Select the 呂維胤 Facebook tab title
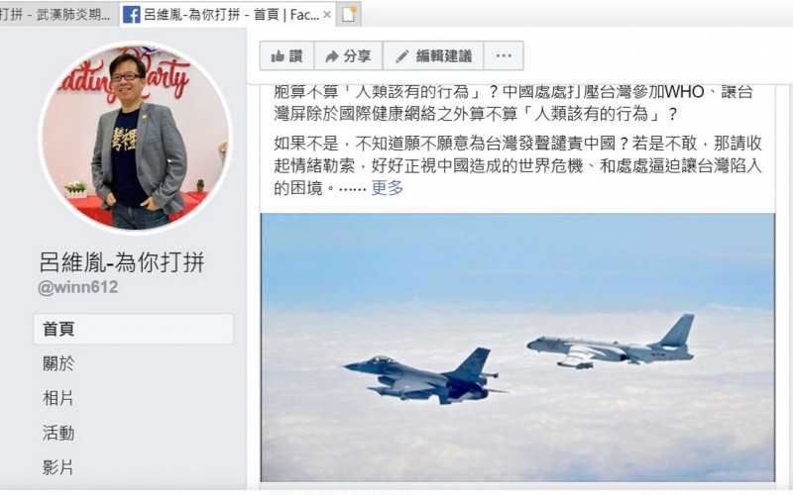Viewport: 793px width, 495px height. tap(231, 15)
